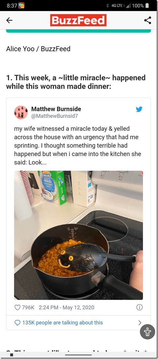Tap the battery status icon

tap(147, 5)
